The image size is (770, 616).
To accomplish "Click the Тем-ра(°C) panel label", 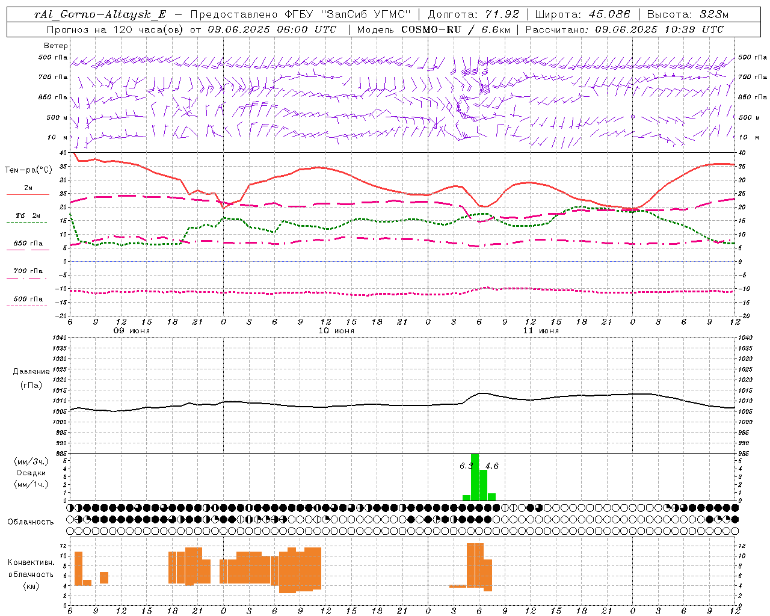I will [x=28, y=170].
